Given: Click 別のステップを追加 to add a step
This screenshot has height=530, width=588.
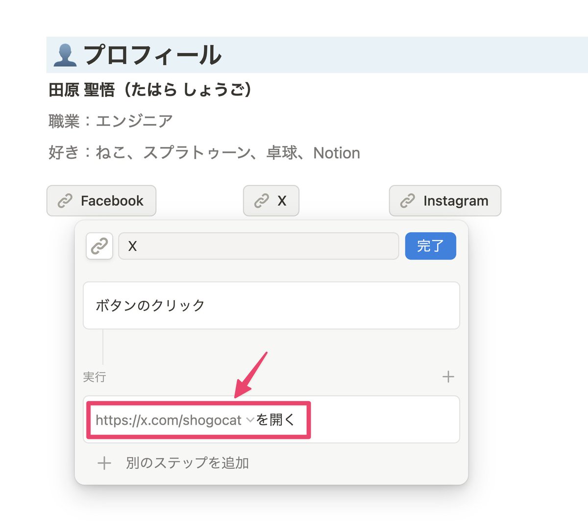Looking at the screenshot, I should tap(173, 463).
